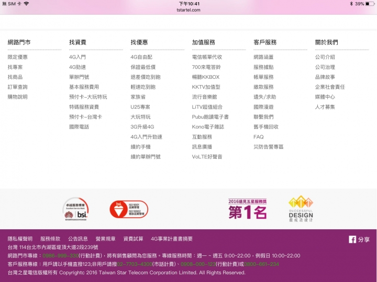Tap the tstartel.com address bar

[188, 10]
